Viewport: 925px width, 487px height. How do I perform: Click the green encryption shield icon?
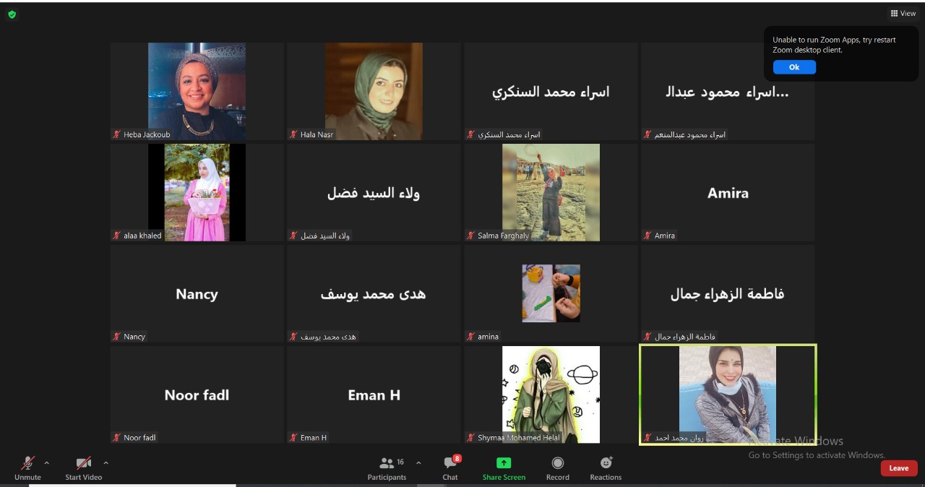[12, 14]
